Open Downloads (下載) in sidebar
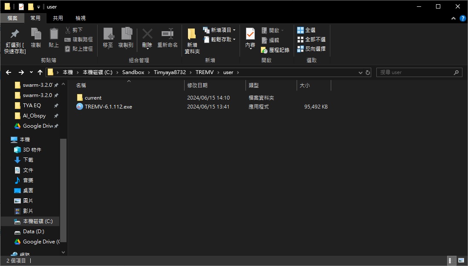Image resolution: width=468 pixels, height=266 pixels. (x=28, y=160)
